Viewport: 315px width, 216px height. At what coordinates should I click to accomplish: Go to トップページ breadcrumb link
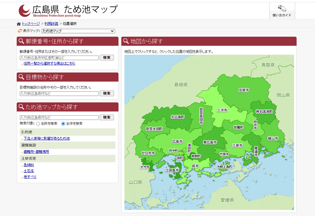(31, 24)
